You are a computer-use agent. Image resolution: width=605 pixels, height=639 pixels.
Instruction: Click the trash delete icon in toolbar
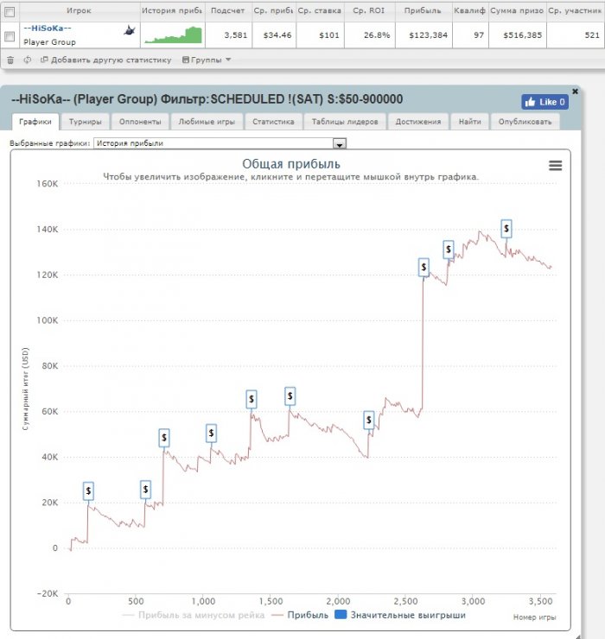[x=10, y=60]
